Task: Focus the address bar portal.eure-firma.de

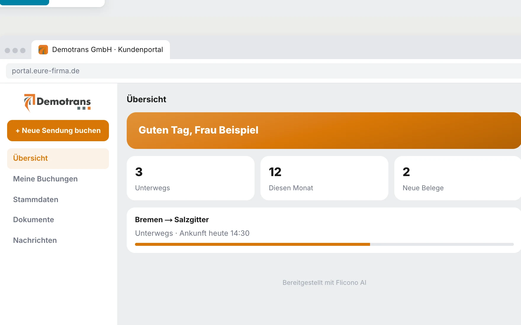Action: coord(263,71)
